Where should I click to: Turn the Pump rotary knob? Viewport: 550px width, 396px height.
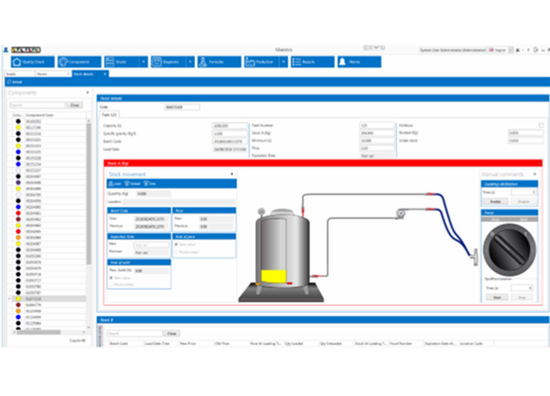(x=509, y=250)
